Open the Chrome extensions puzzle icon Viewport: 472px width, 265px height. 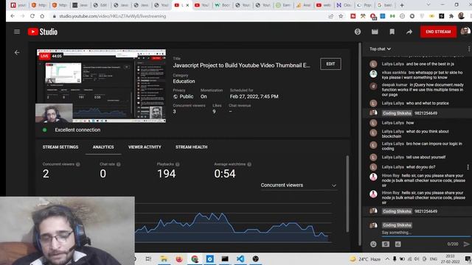point(451,16)
